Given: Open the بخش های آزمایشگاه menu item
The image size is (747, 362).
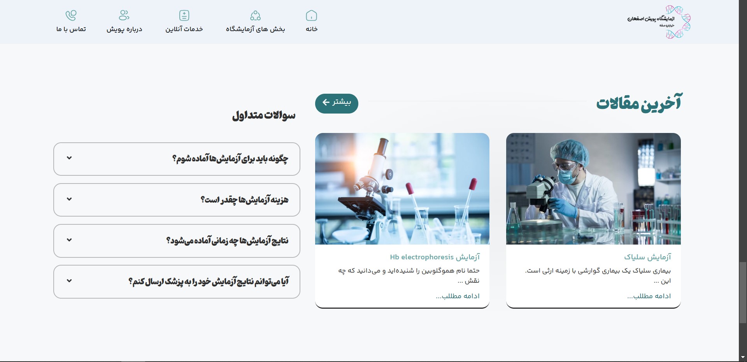Looking at the screenshot, I should (255, 29).
